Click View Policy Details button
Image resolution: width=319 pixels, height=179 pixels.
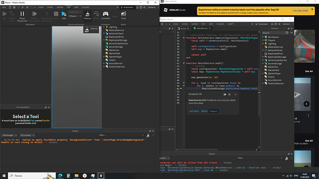301,11
